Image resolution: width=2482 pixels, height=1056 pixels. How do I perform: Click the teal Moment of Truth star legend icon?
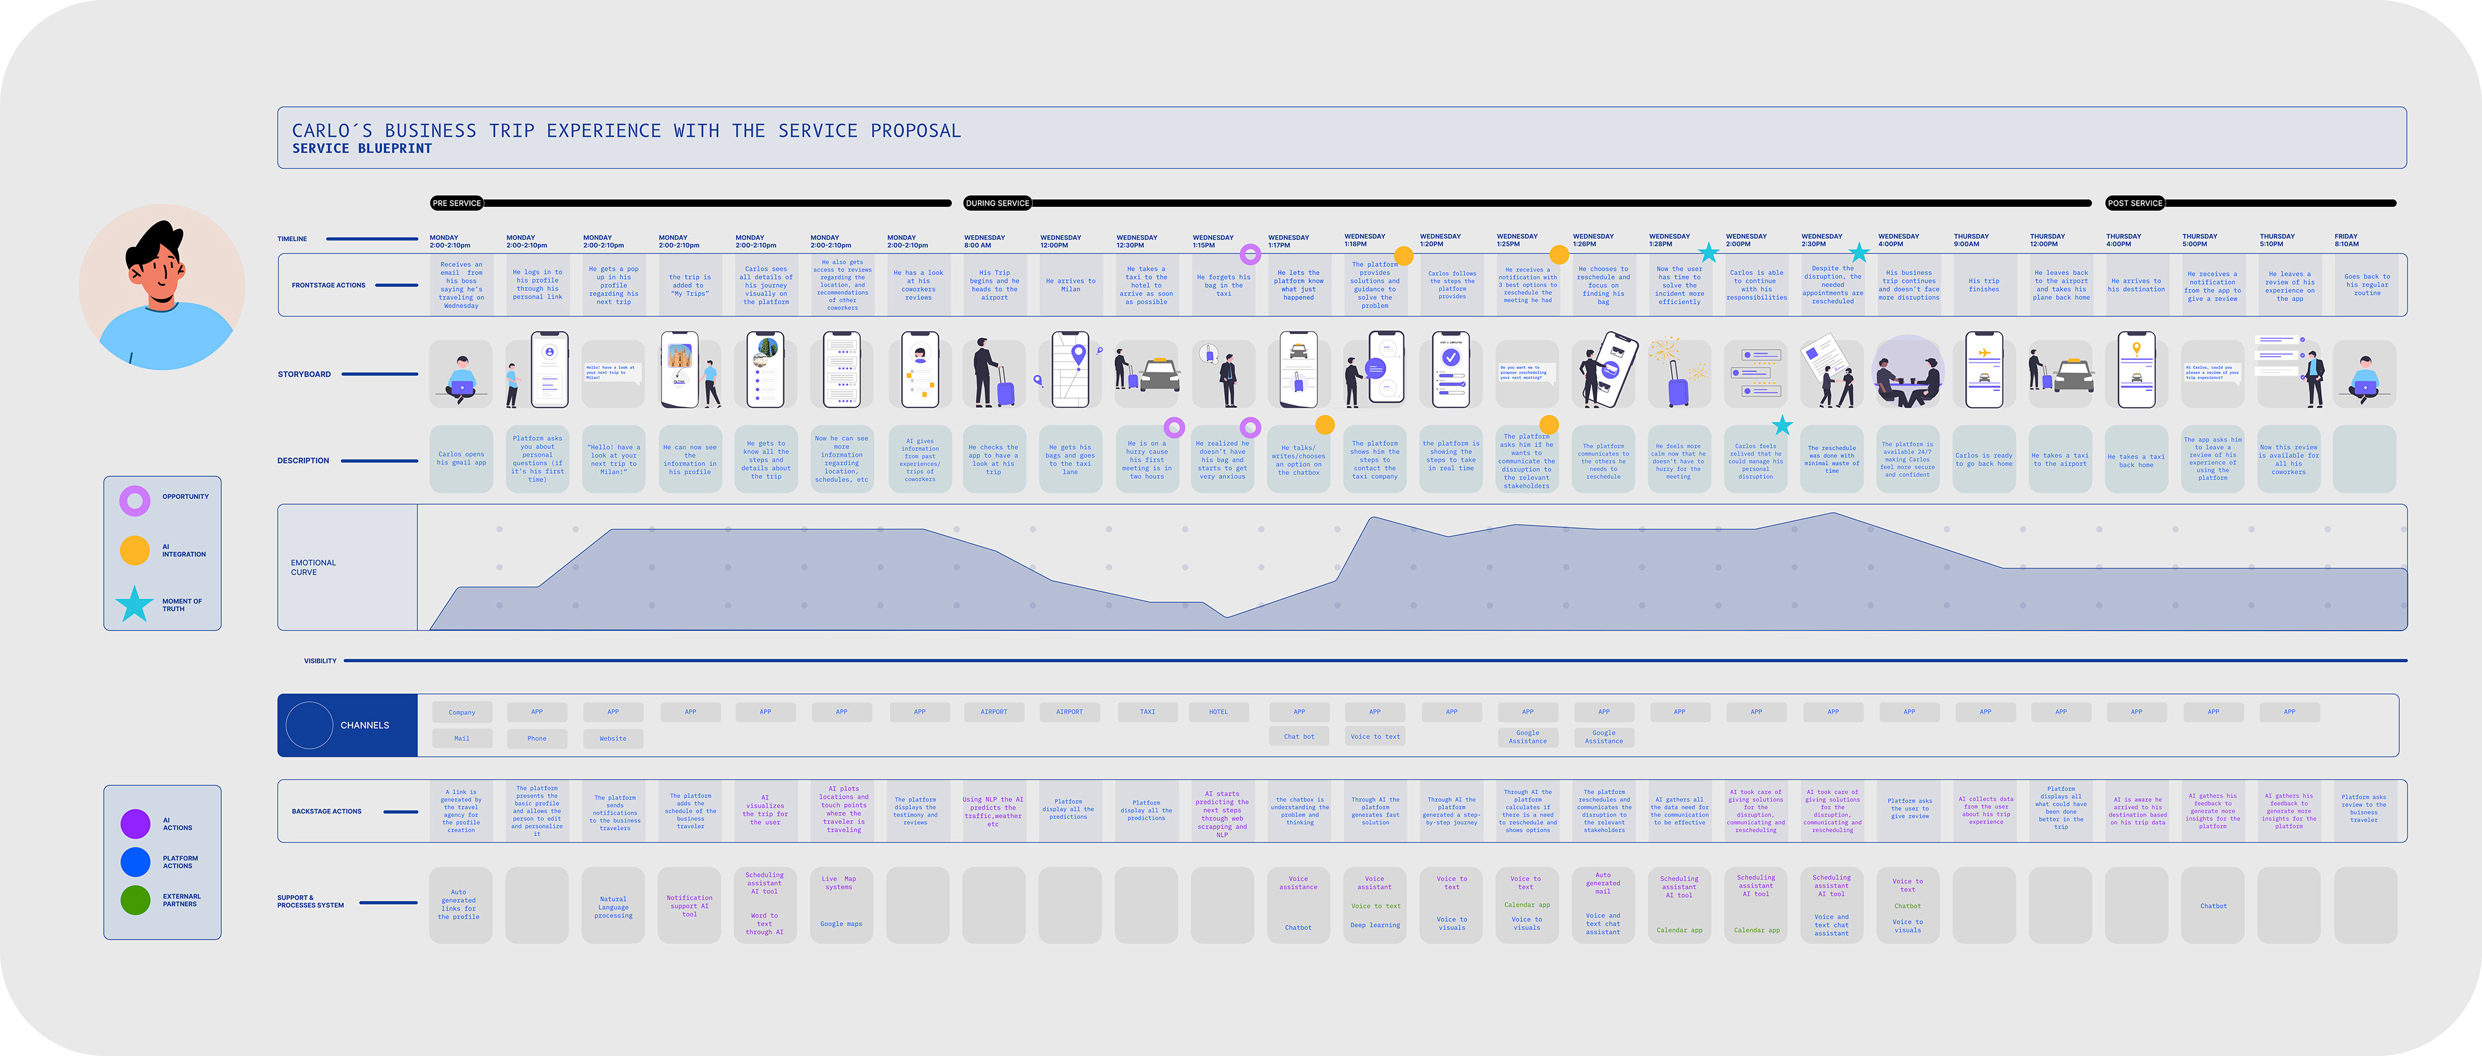pos(135,604)
